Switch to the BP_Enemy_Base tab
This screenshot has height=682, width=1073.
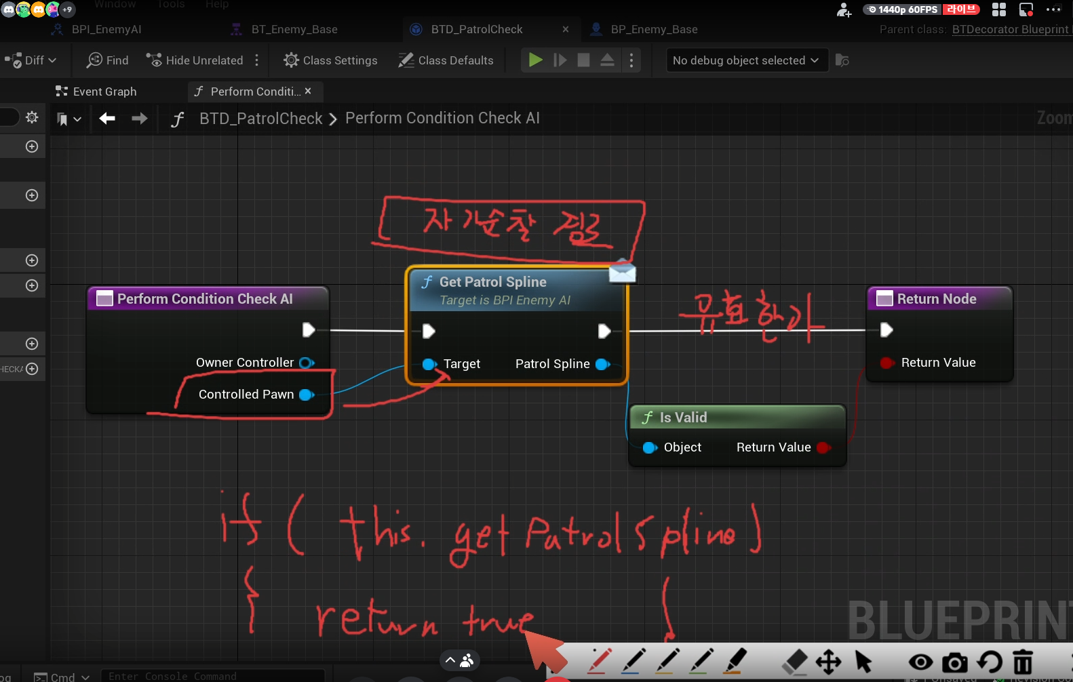(x=644, y=29)
